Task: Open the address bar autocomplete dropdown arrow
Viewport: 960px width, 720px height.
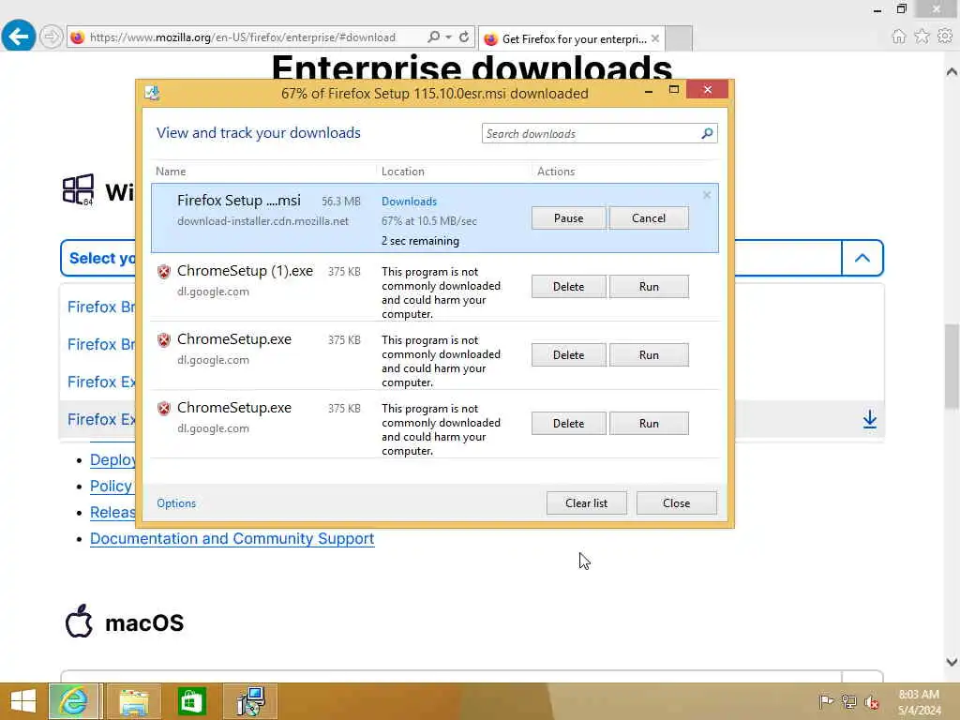Action: click(449, 37)
